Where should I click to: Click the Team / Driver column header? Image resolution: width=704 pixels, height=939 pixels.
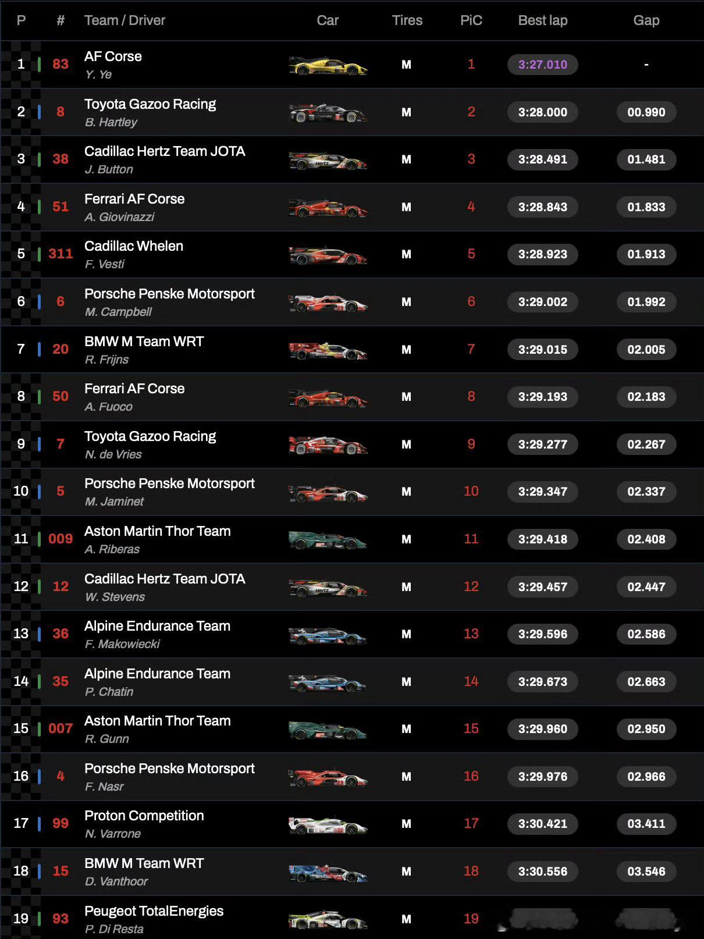tap(125, 20)
